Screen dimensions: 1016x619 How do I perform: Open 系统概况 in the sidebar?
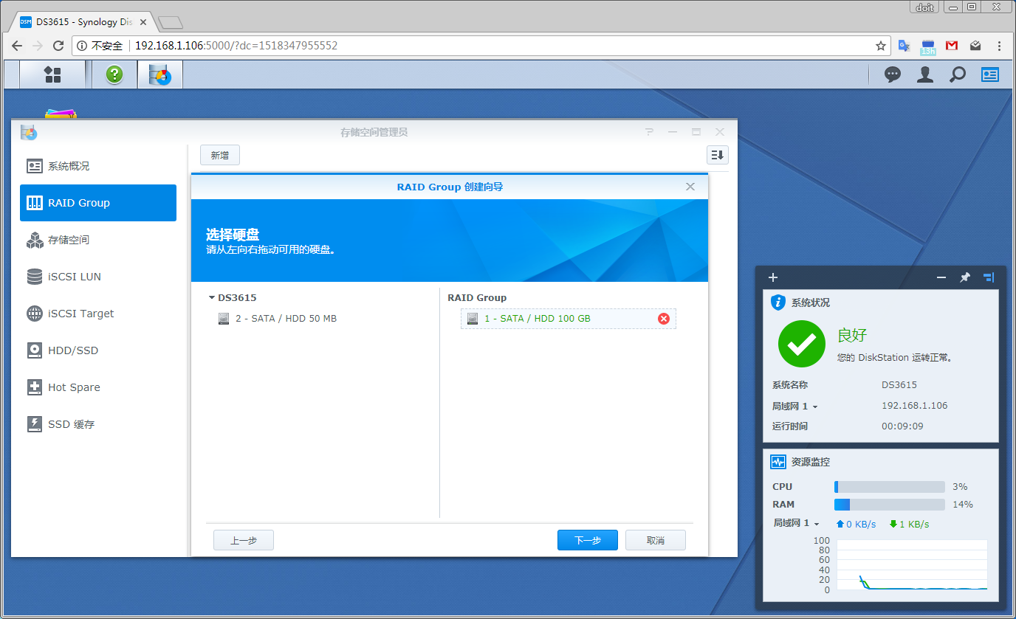98,166
